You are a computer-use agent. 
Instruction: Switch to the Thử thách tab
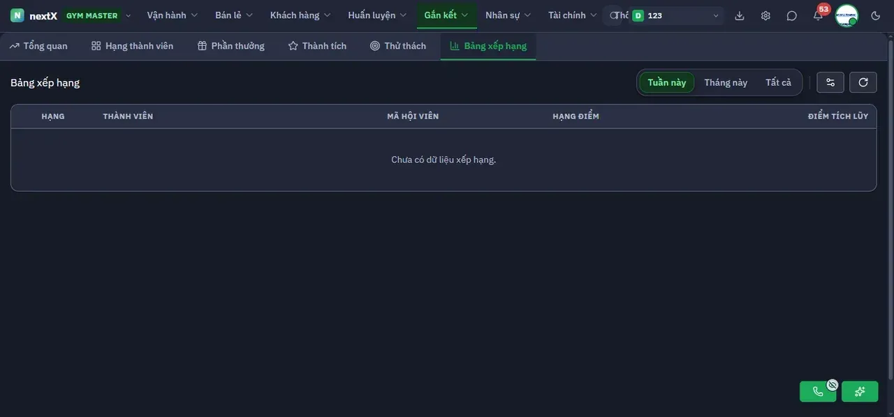point(398,46)
